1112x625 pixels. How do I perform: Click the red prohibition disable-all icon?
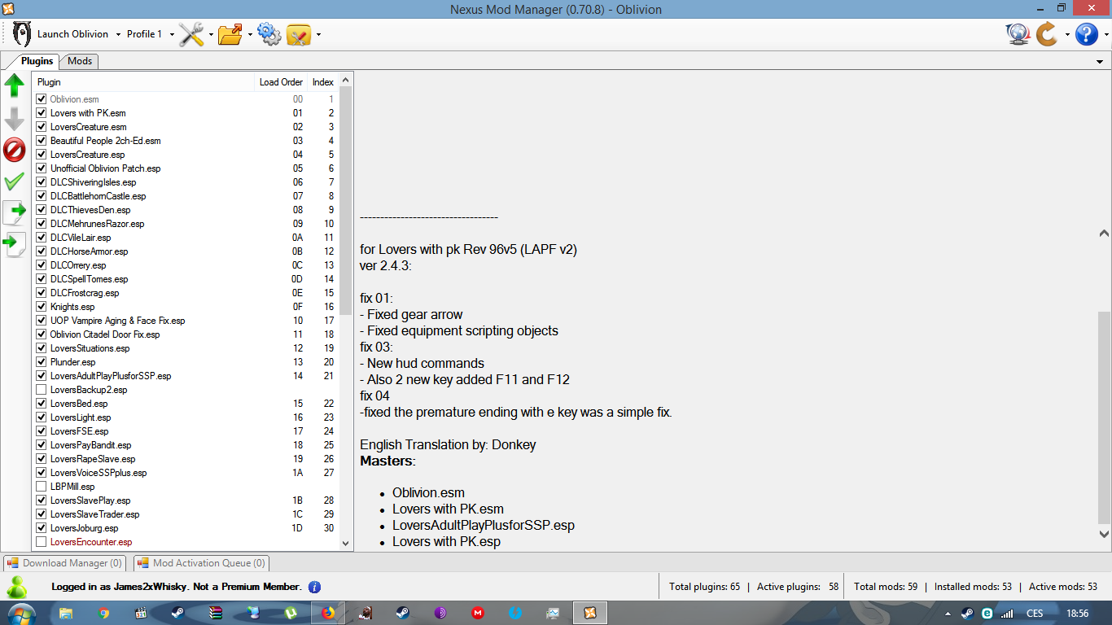pos(15,150)
